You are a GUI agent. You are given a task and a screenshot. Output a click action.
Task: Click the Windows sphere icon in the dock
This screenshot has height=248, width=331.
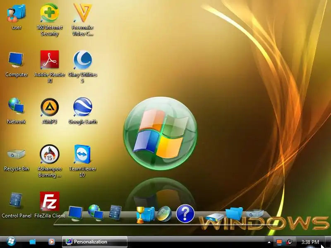coord(164,214)
